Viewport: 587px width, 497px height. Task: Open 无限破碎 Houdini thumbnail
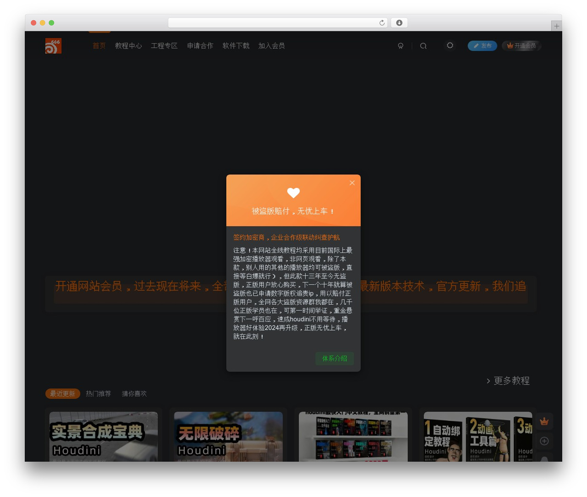click(x=228, y=436)
